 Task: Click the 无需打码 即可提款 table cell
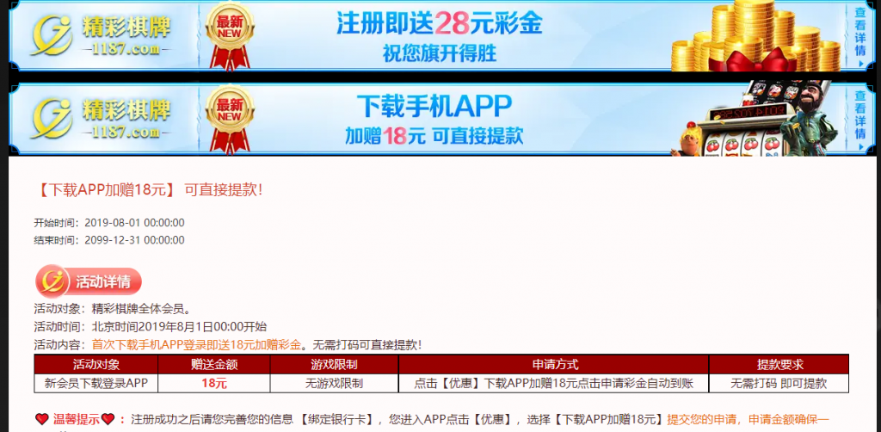point(779,384)
